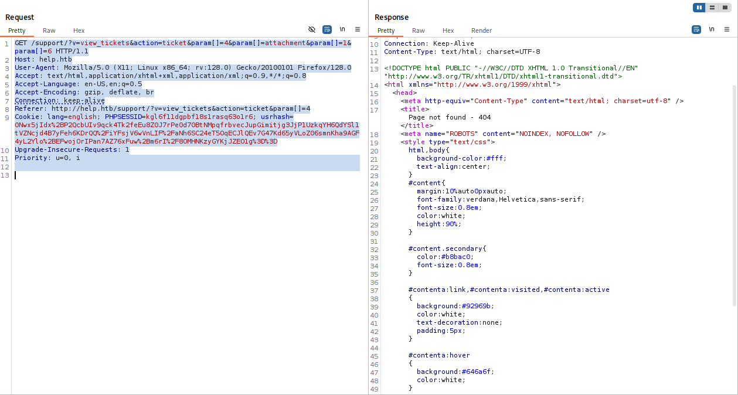Viewport: 738px width, 395px height.
Task: Click the Referer header line
Action: tap(162, 109)
